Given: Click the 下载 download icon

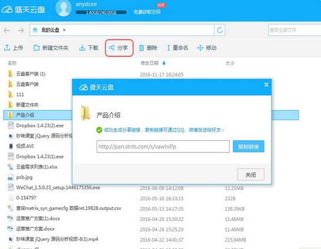Looking at the screenshot, I should click(x=82, y=48).
